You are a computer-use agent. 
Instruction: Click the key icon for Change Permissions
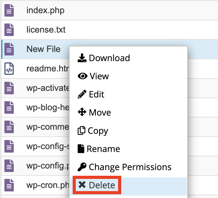point(82,167)
